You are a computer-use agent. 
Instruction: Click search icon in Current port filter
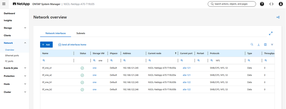point(182,60)
